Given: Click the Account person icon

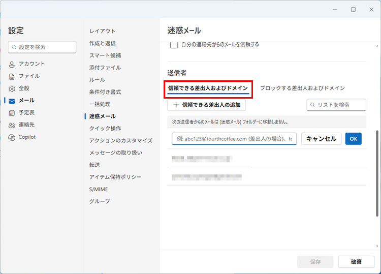Looking at the screenshot, I should [12, 64].
